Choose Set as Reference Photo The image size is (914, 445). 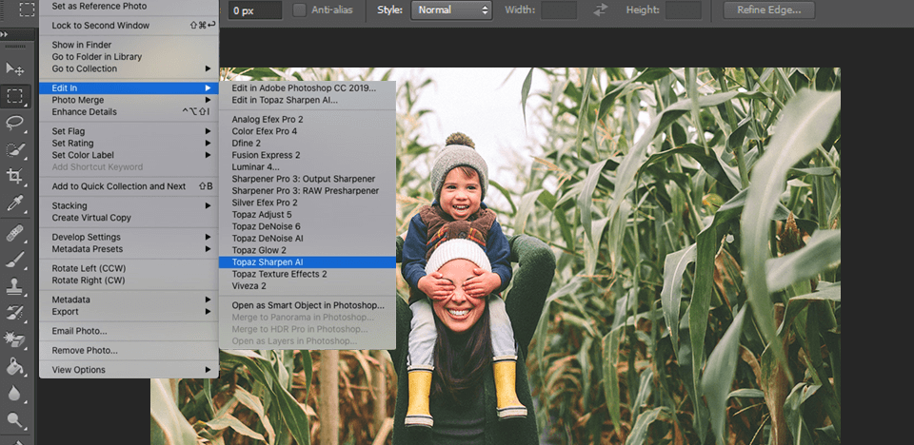[x=129, y=6]
